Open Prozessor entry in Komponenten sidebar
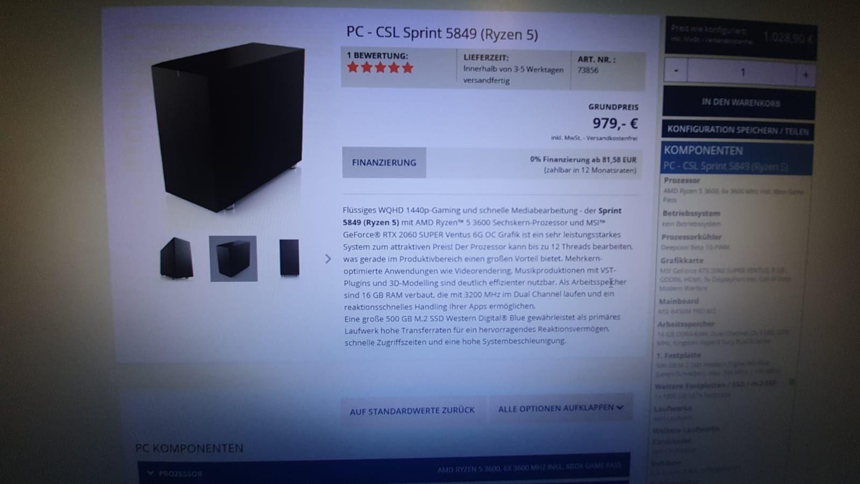 681,180
